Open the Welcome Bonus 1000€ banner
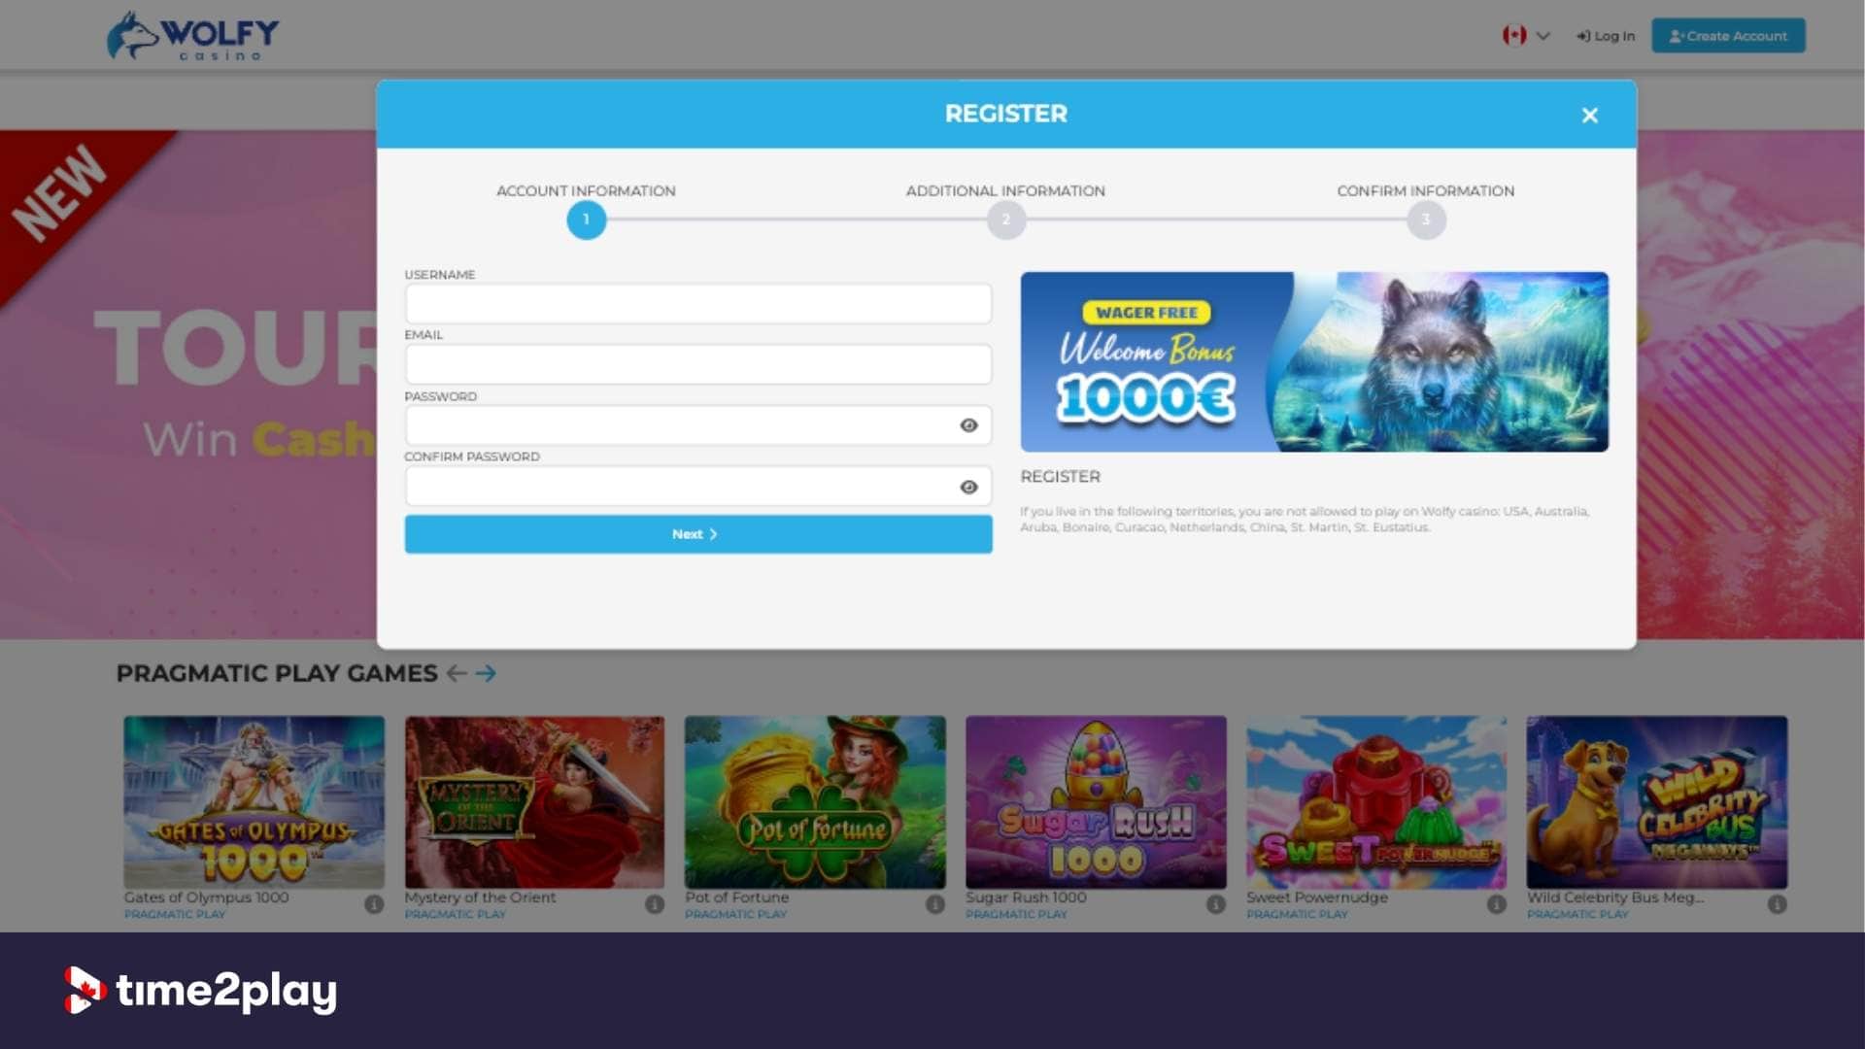The height and width of the screenshot is (1049, 1865). pyautogui.click(x=1314, y=361)
